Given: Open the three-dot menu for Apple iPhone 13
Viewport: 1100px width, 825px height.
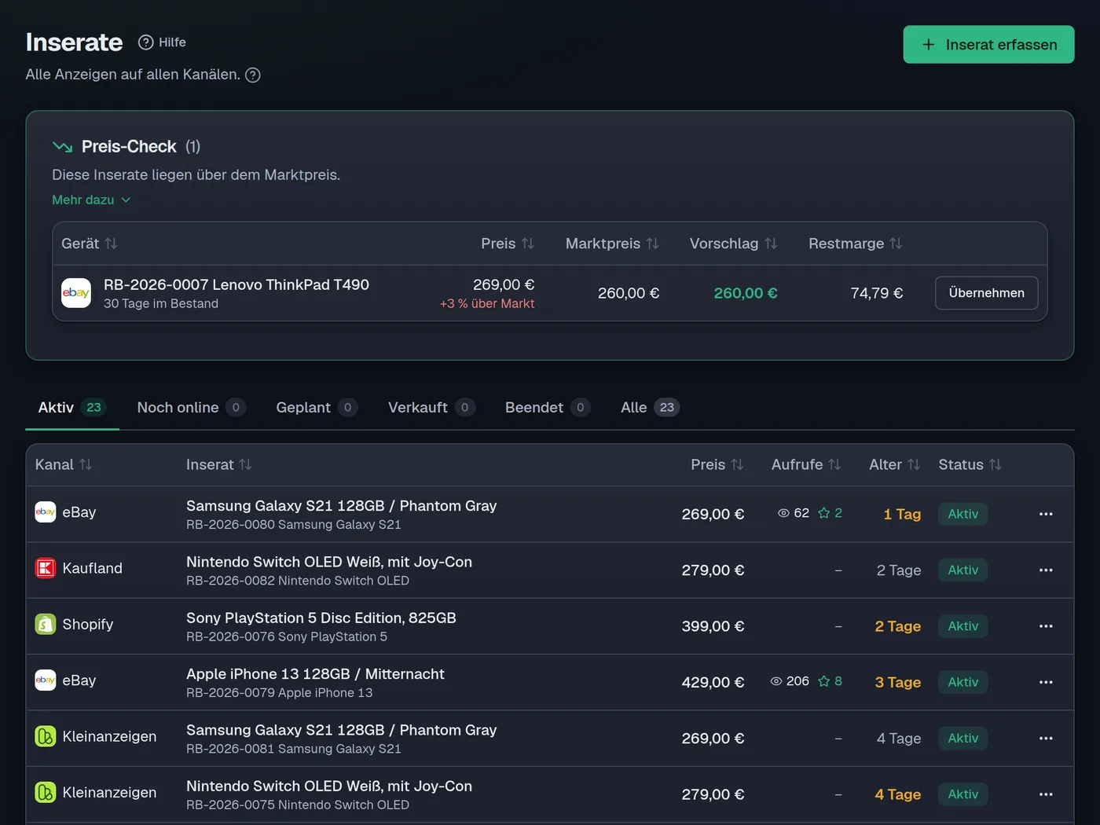Looking at the screenshot, I should click(1046, 683).
